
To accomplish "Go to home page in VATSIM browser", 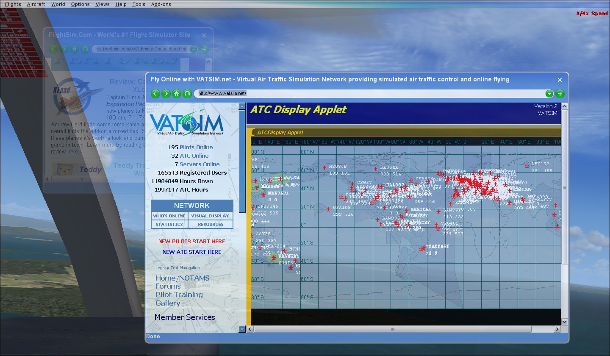I will click(177, 94).
